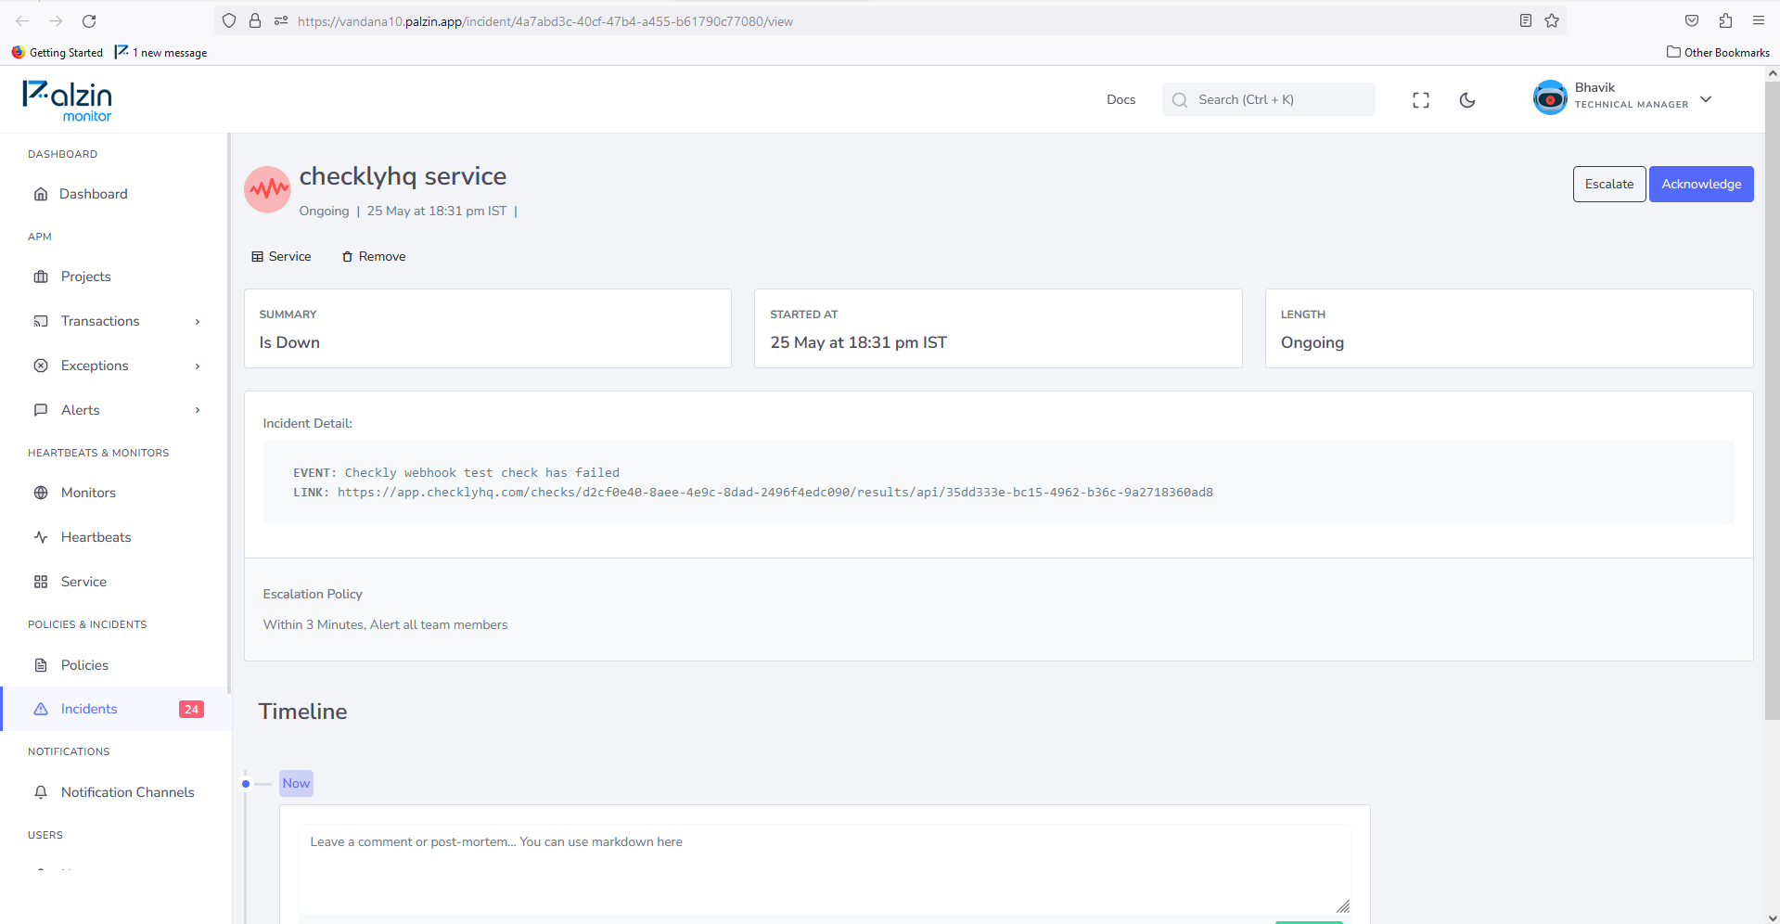
Task: Open Other Bookmarks folder
Action: pos(1718,52)
